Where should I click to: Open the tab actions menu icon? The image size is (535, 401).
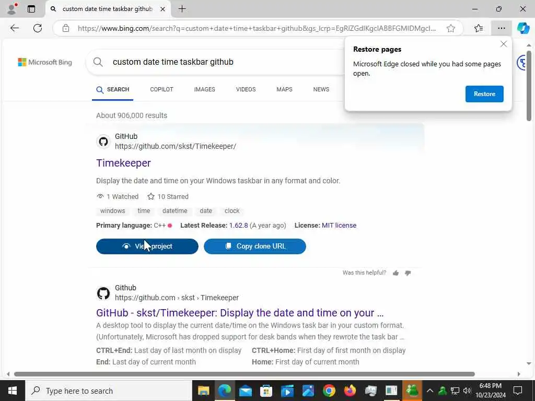click(x=31, y=9)
